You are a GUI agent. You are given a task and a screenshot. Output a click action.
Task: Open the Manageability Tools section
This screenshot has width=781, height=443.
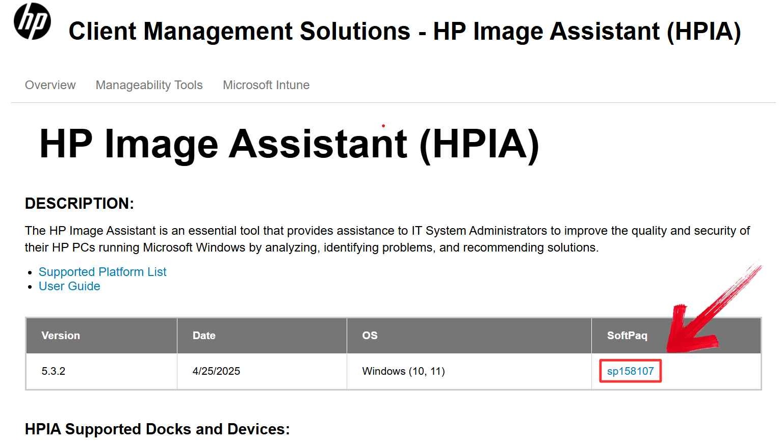(149, 85)
